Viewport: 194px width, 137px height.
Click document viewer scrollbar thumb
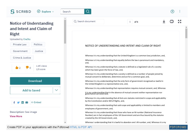(x=186, y=33)
